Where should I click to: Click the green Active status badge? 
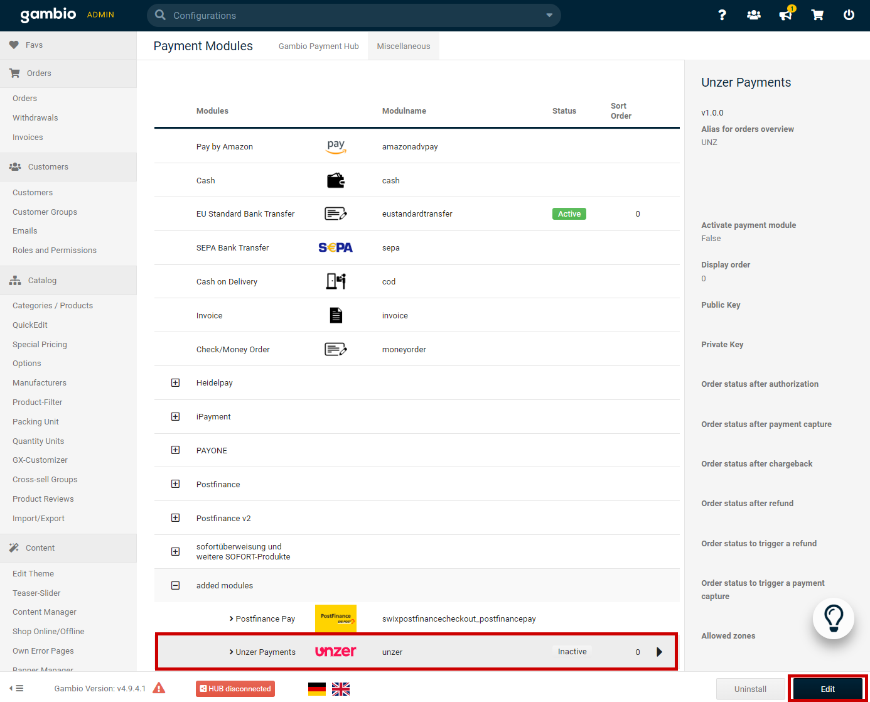point(569,214)
